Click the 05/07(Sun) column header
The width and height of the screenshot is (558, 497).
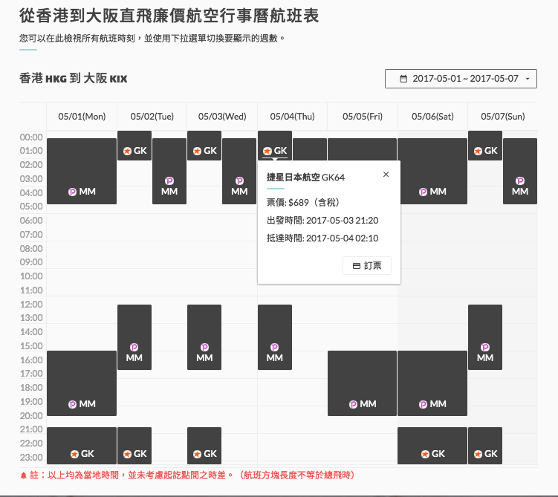(x=503, y=117)
